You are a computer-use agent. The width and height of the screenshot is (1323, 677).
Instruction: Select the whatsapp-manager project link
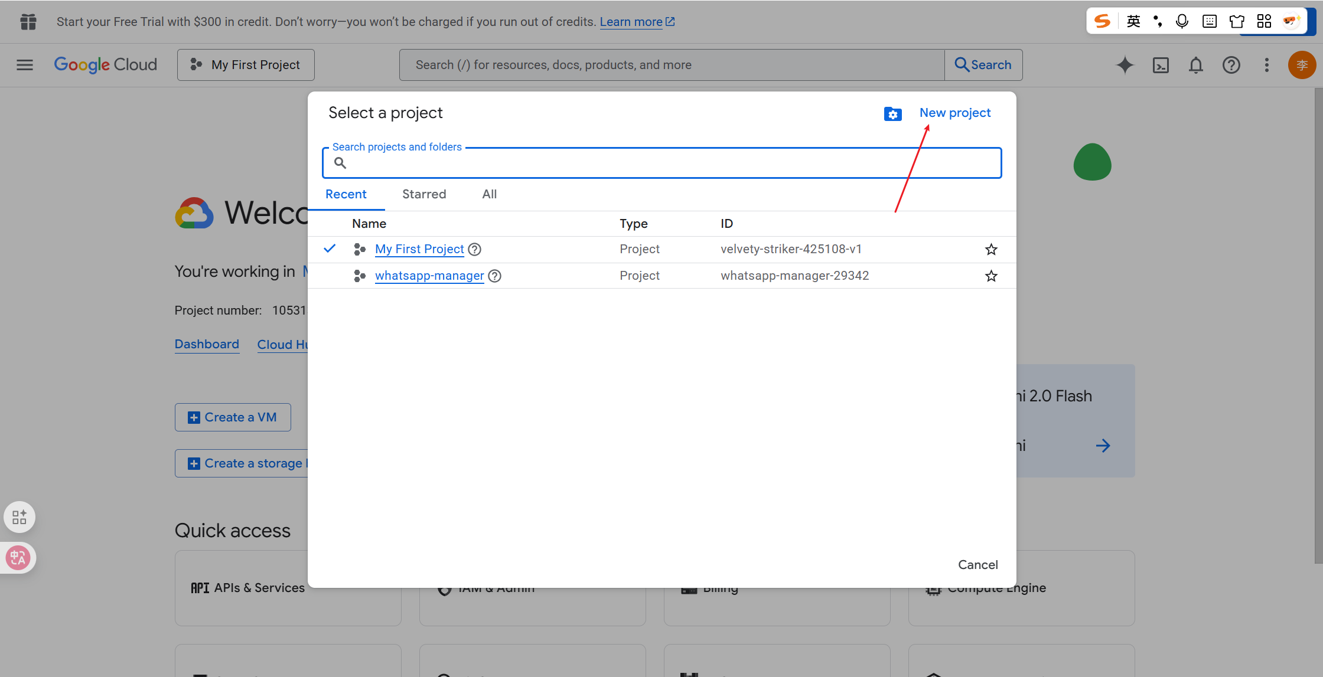[x=429, y=276]
